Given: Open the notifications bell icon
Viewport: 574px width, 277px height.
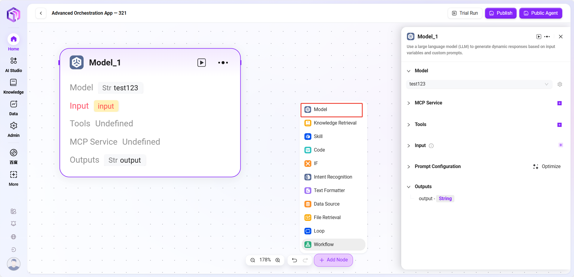Looking at the screenshot, I should pyautogui.click(x=14, y=224).
